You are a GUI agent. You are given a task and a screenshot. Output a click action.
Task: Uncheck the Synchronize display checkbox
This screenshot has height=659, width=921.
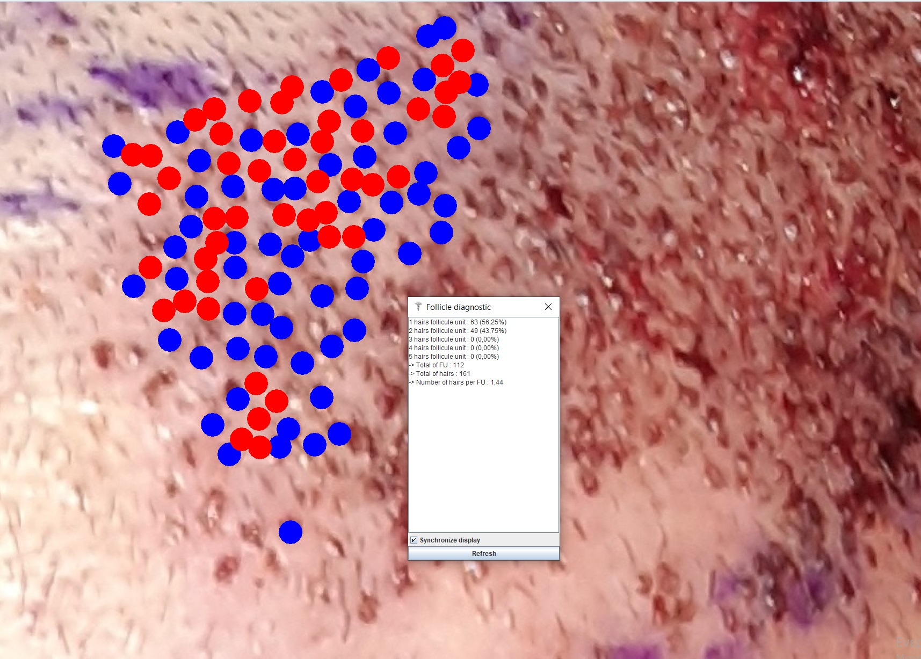[414, 540]
